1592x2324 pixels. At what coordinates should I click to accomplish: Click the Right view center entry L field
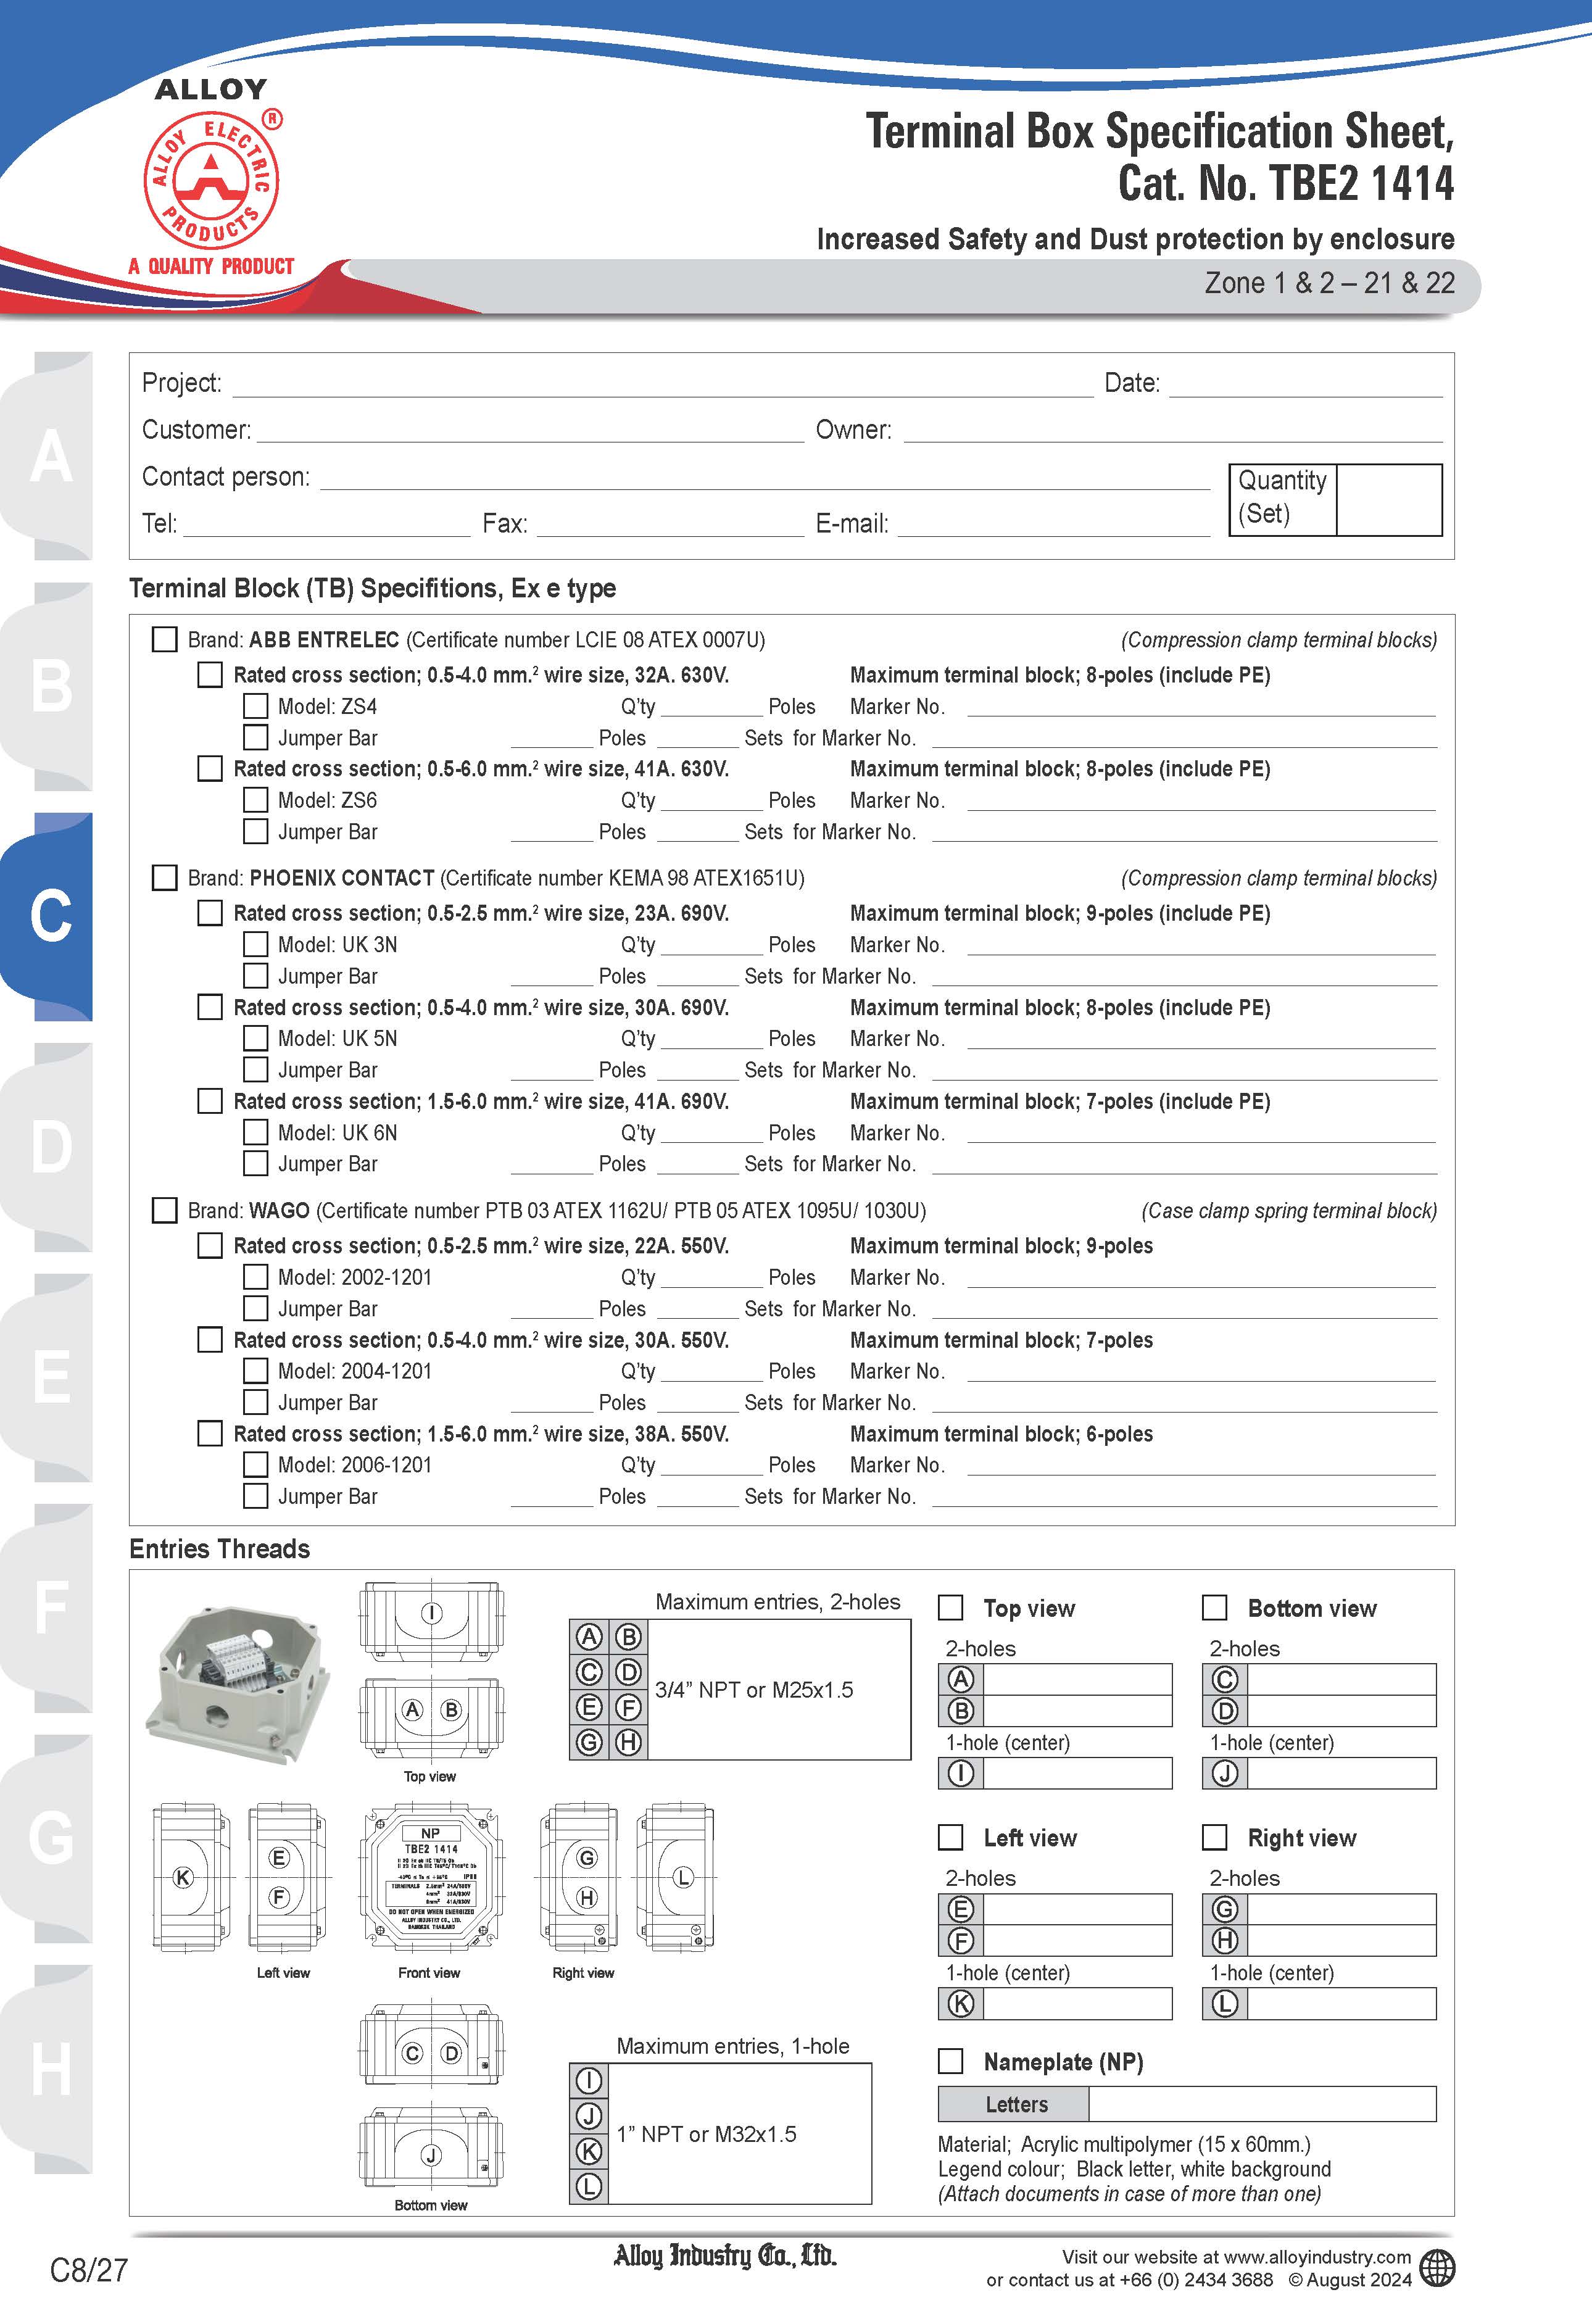tap(1342, 2003)
